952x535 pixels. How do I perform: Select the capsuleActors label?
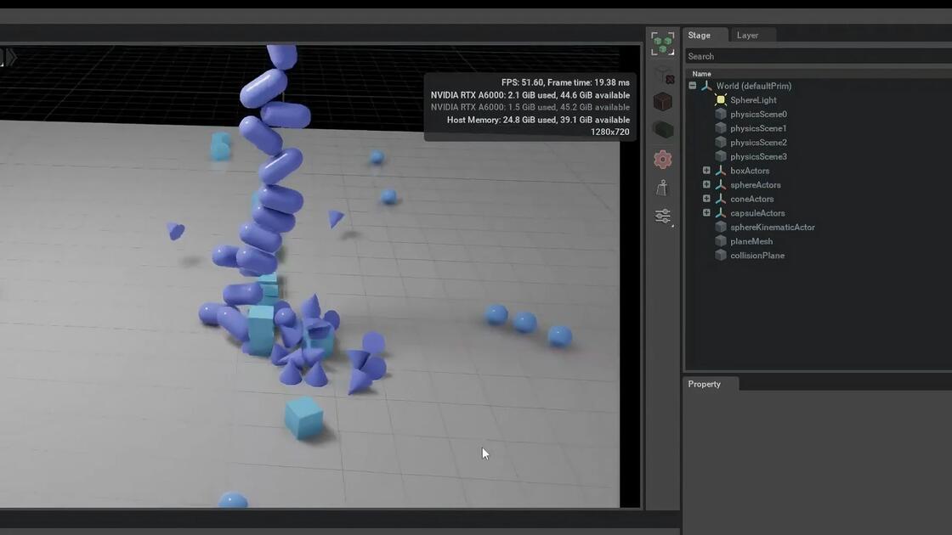(757, 213)
